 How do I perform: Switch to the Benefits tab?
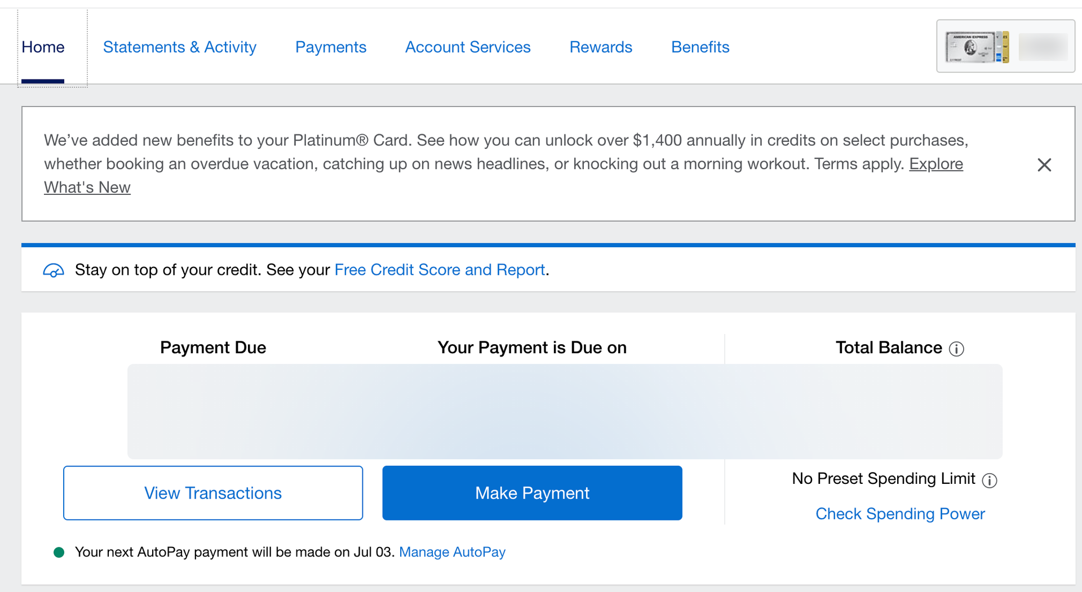coord(700,47)
